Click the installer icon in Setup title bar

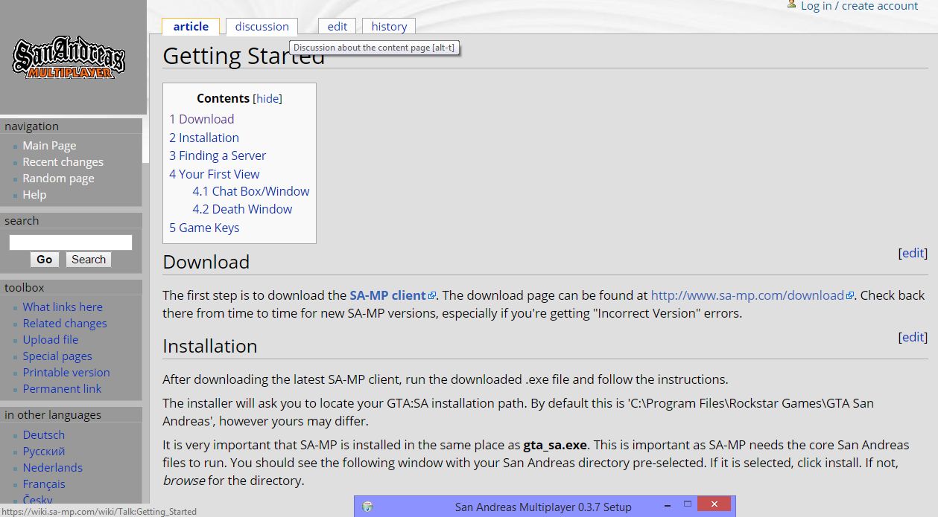click(367, 507)
